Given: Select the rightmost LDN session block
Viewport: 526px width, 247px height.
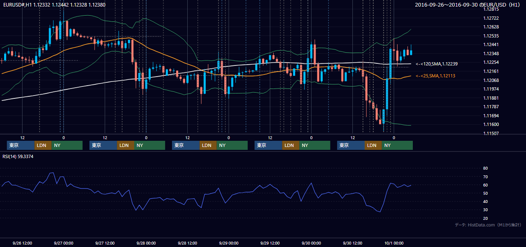Looking at the screenshot, I should [x=373, y=145].
